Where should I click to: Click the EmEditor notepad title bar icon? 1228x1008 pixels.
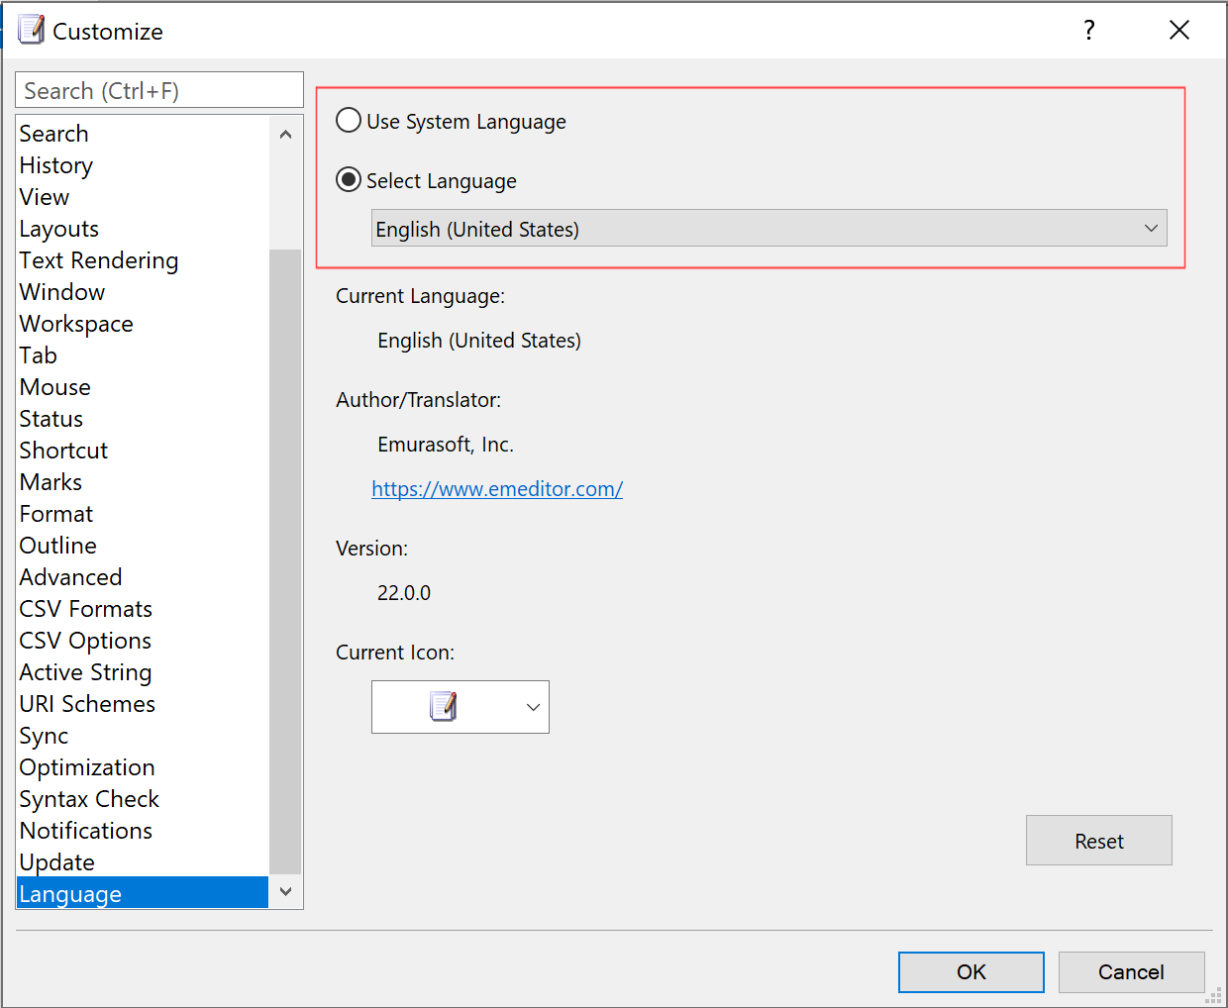coord(31,30)
